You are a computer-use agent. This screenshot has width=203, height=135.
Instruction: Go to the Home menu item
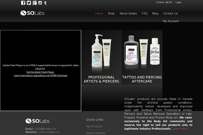pyautogui.click(x=99, y=13)
